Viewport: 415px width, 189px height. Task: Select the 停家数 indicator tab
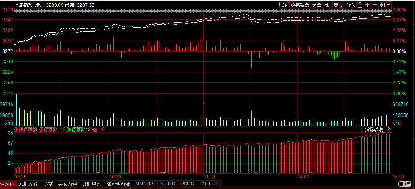(8, 184)
